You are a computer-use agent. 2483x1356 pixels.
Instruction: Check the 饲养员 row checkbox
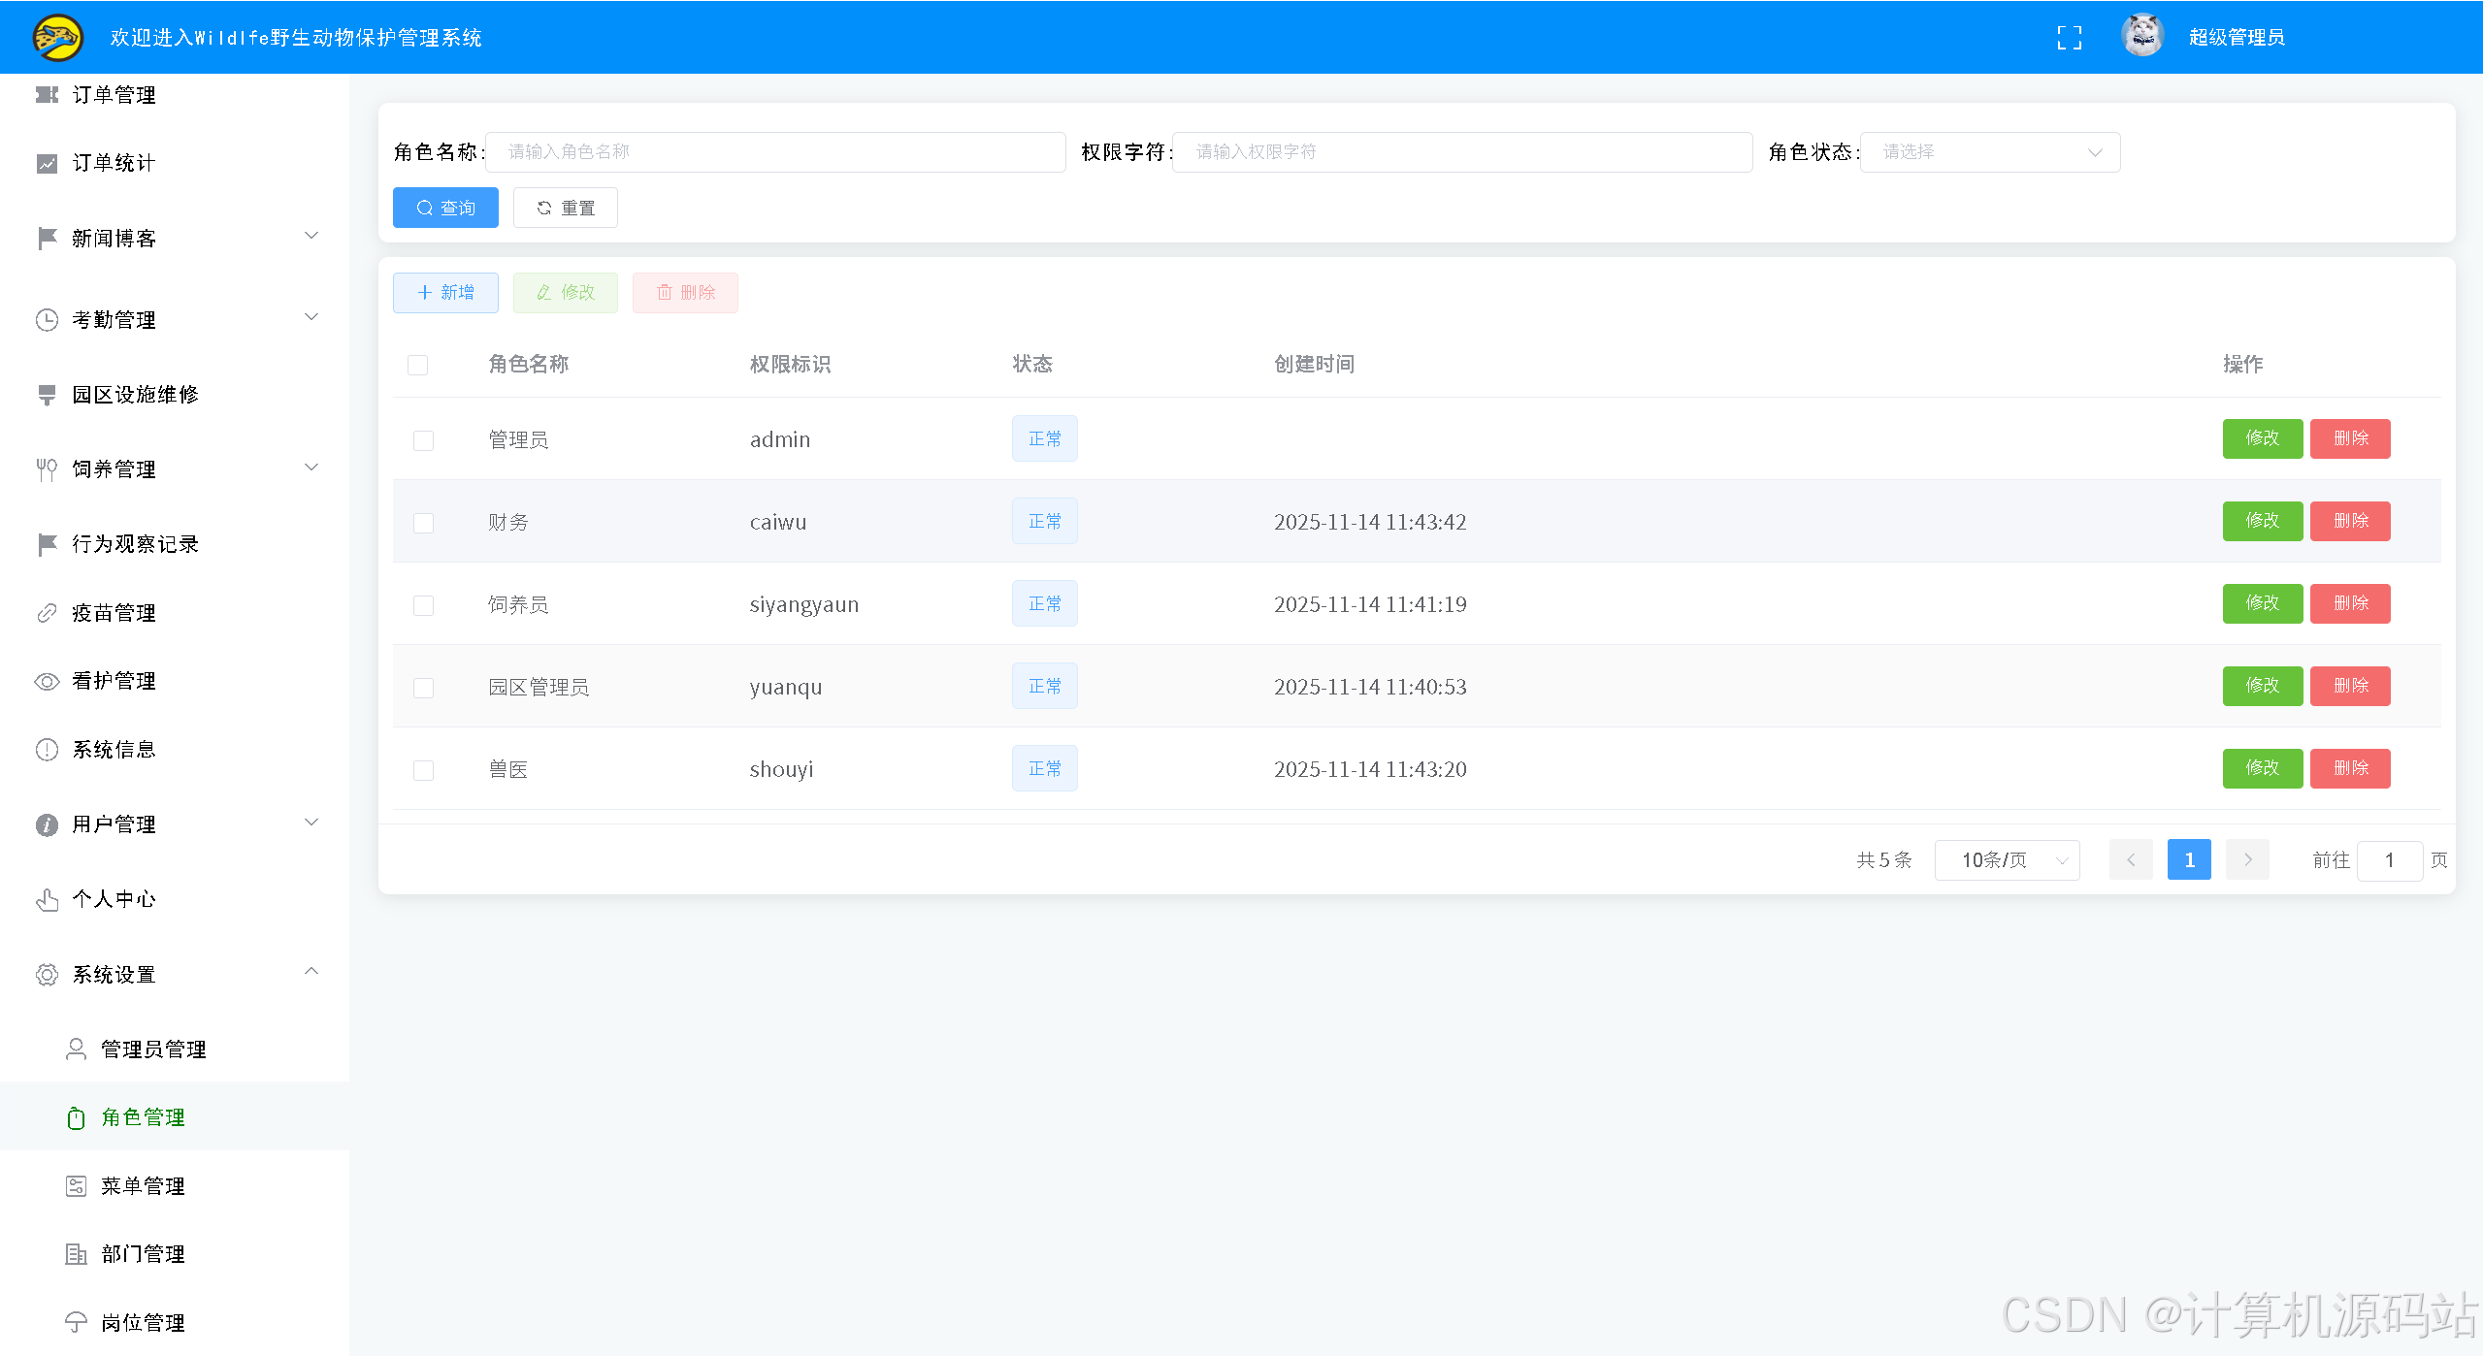pyautogui.click(x=423, y=605)
